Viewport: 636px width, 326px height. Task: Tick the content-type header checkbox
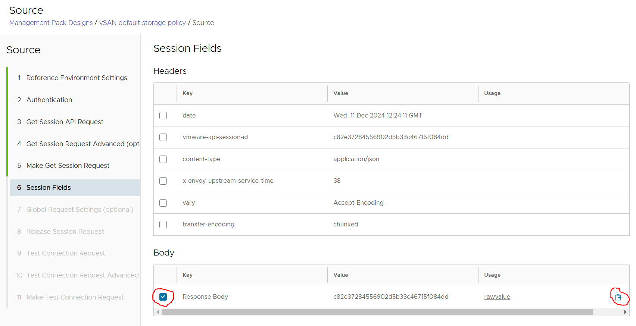click(x=163, y=159)
